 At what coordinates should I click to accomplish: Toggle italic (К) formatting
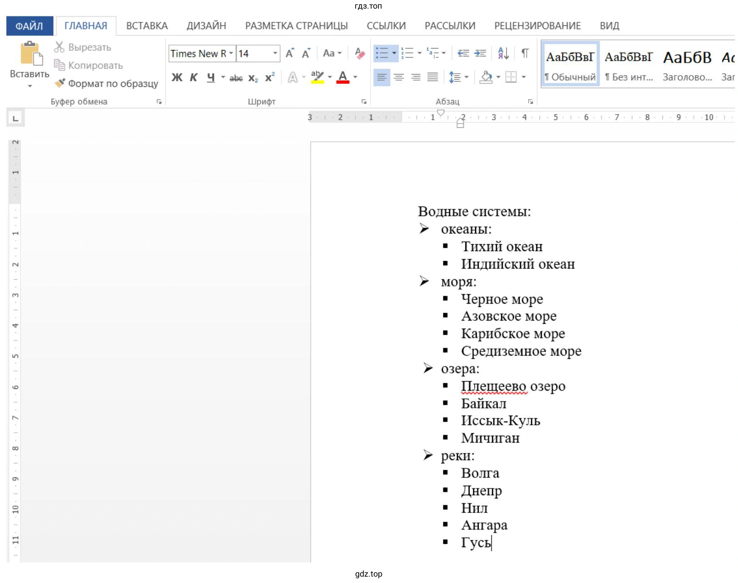pyautogui.click(x=193, y=77)
